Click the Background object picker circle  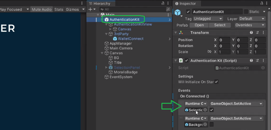(205, 124)
